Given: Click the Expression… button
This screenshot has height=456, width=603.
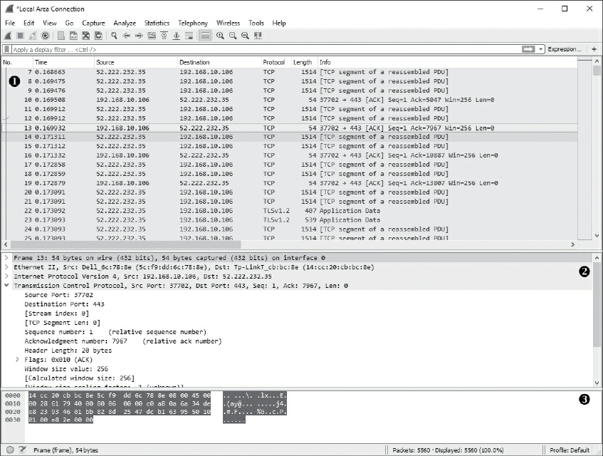Looking at the screenshot, I should [x=564, y=49].
